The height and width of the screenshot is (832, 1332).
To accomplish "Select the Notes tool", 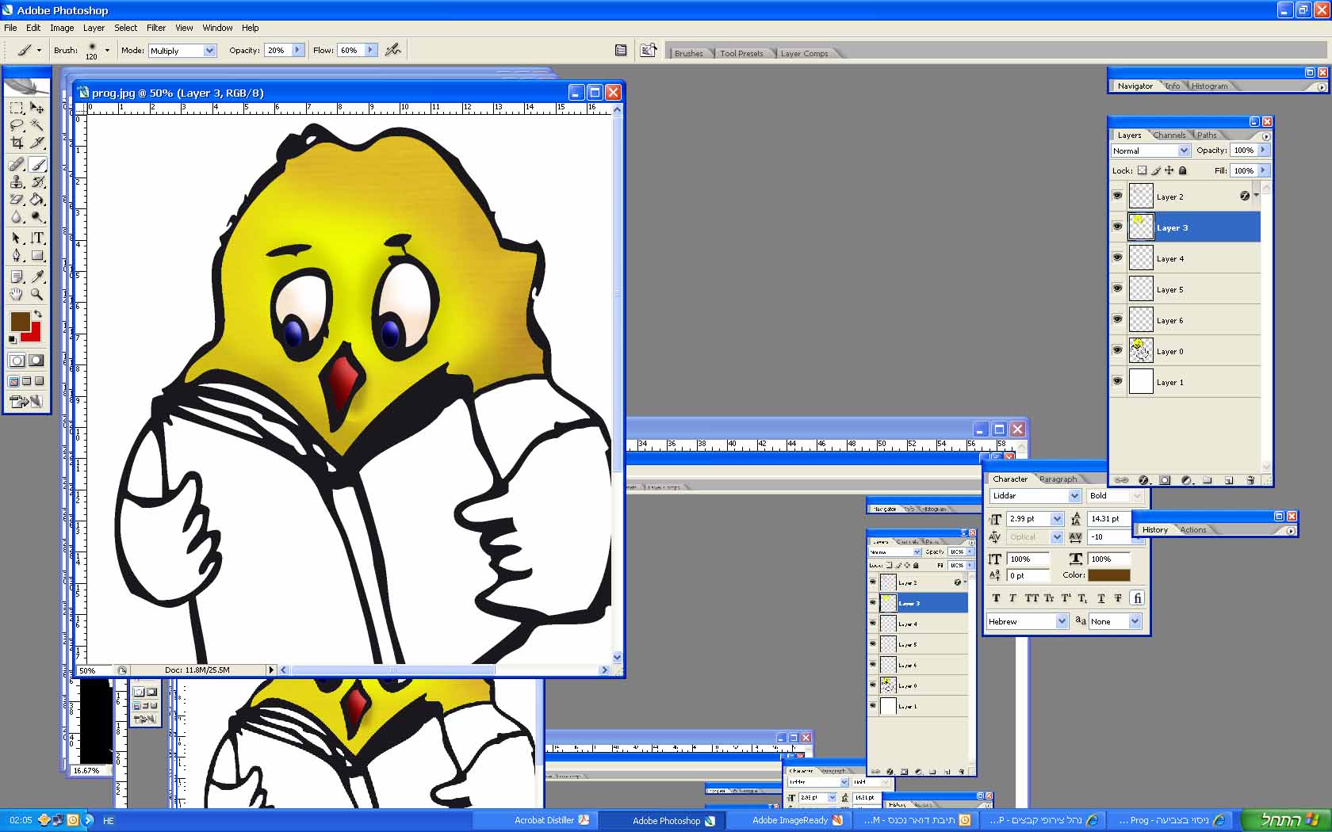I will coord(17,276).
